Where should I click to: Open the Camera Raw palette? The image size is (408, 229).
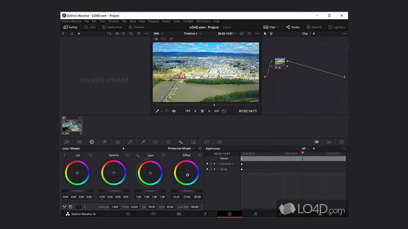(x=67, y=142)
